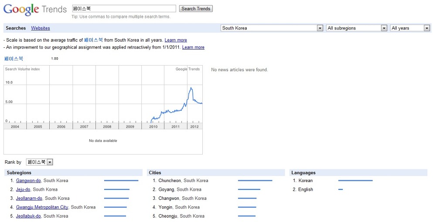Click the blue 페이스북 term in scale note
Image resolution: width=436 pixels, height=222 pixels.
pyautogui.click(x=93, y=40)
